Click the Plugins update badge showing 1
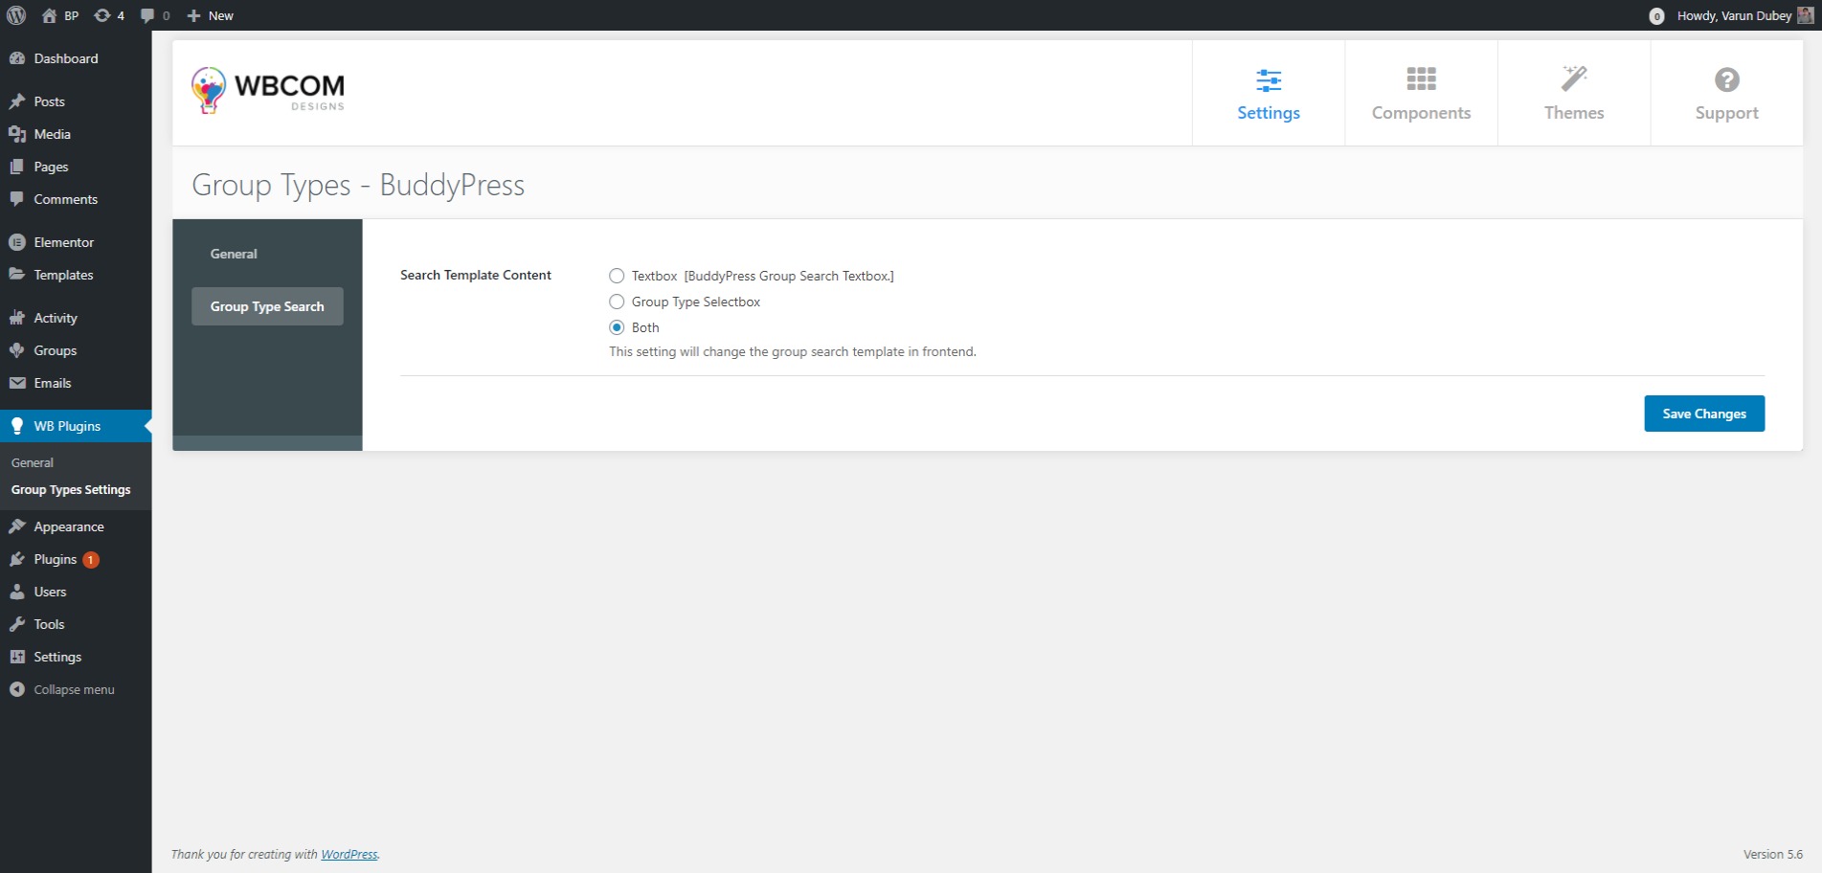 coord(91,560)
